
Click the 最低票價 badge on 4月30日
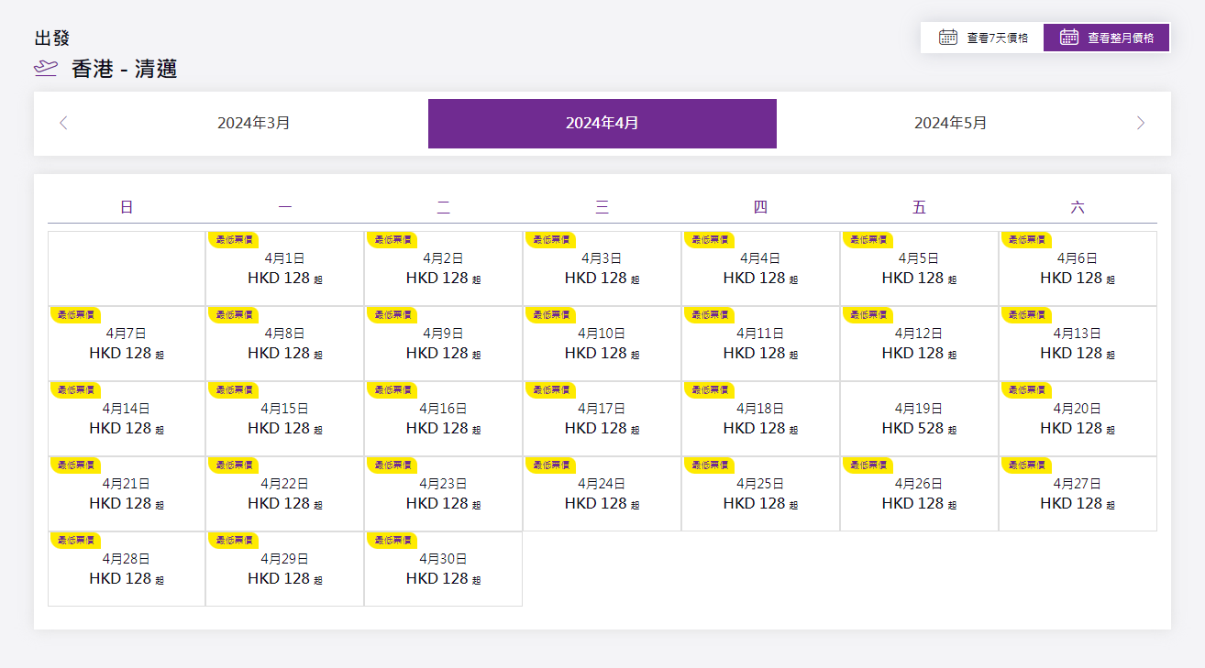[x=392, y=540]
